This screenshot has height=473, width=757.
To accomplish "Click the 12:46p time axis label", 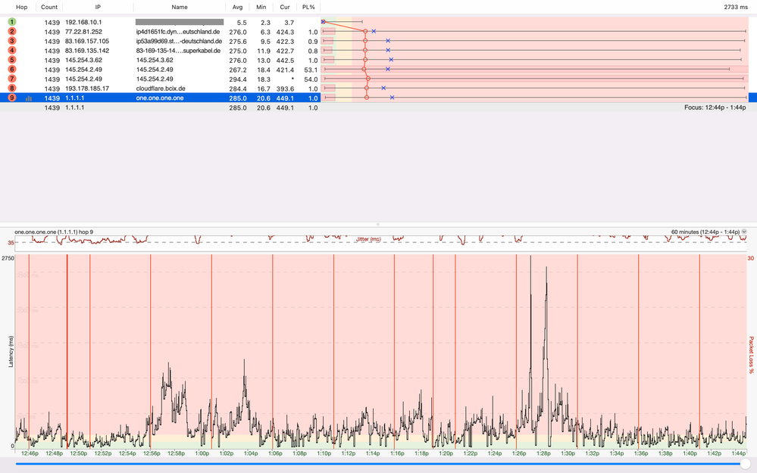I will coord(30,454).
